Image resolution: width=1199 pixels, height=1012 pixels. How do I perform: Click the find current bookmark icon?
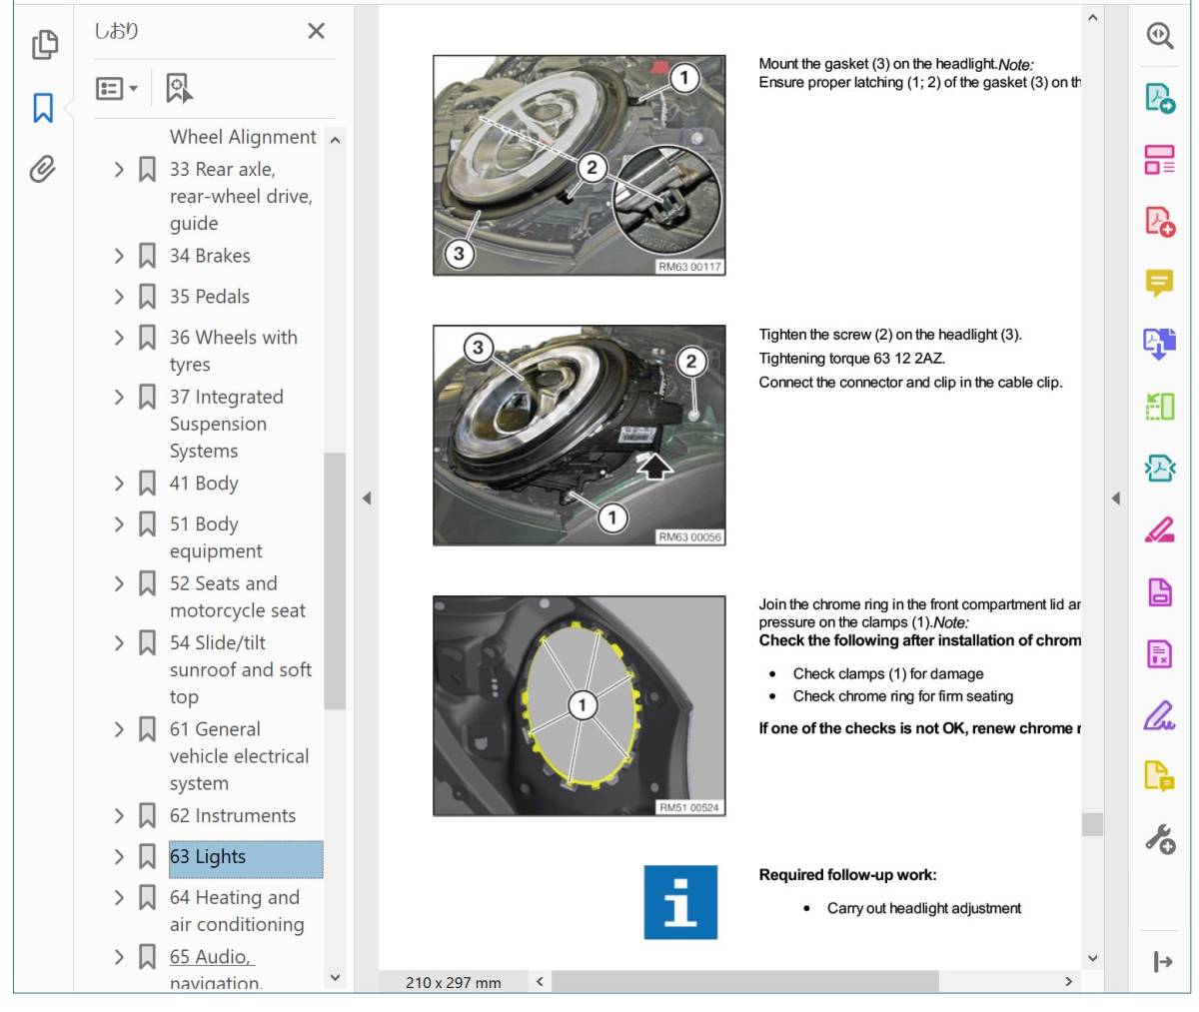coord(179,88)
